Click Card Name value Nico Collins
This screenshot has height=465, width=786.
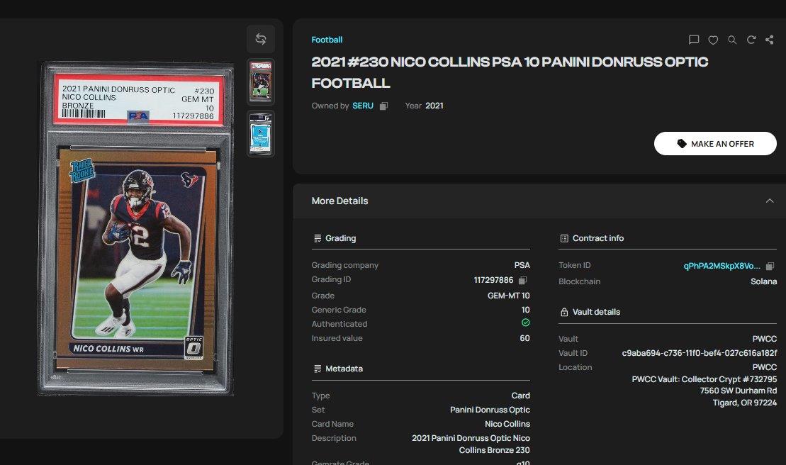507,424
